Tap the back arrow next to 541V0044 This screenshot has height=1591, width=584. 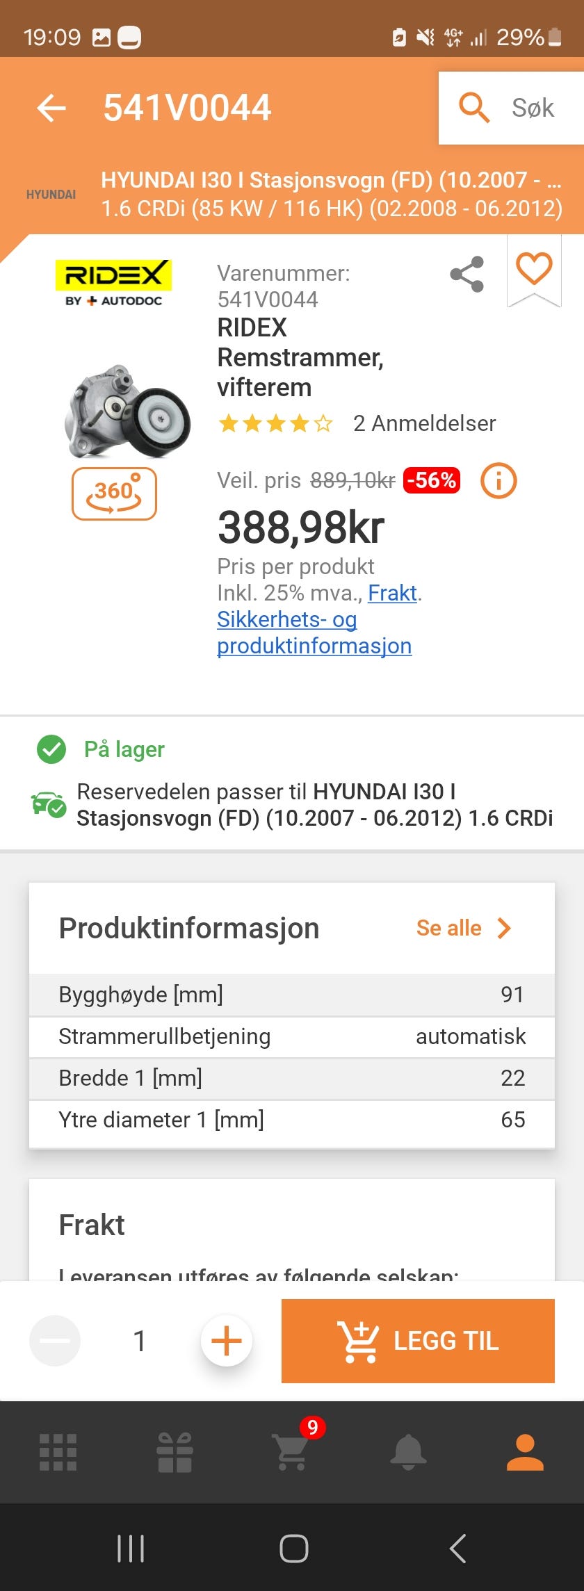(51, 108)
